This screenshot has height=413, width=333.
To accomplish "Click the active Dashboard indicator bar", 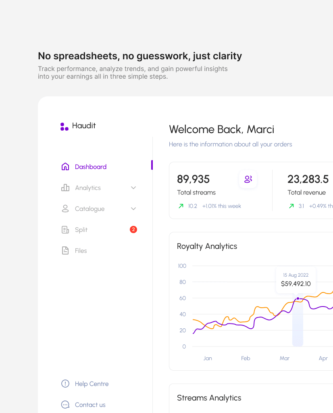I will click(x=152, y=165).
